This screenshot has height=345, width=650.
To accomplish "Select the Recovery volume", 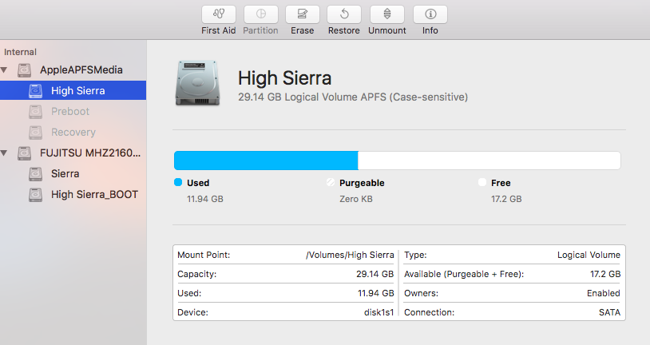I will pyautogui.click(x=73, y=133).
